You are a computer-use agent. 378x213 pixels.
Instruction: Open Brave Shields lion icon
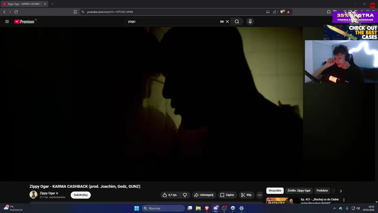[282, 12]
